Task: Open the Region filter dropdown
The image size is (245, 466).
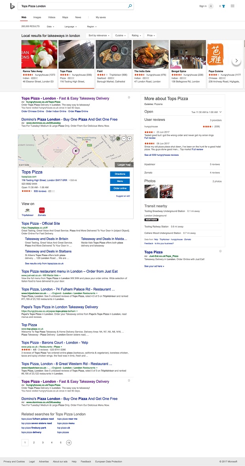Action: 92,27
